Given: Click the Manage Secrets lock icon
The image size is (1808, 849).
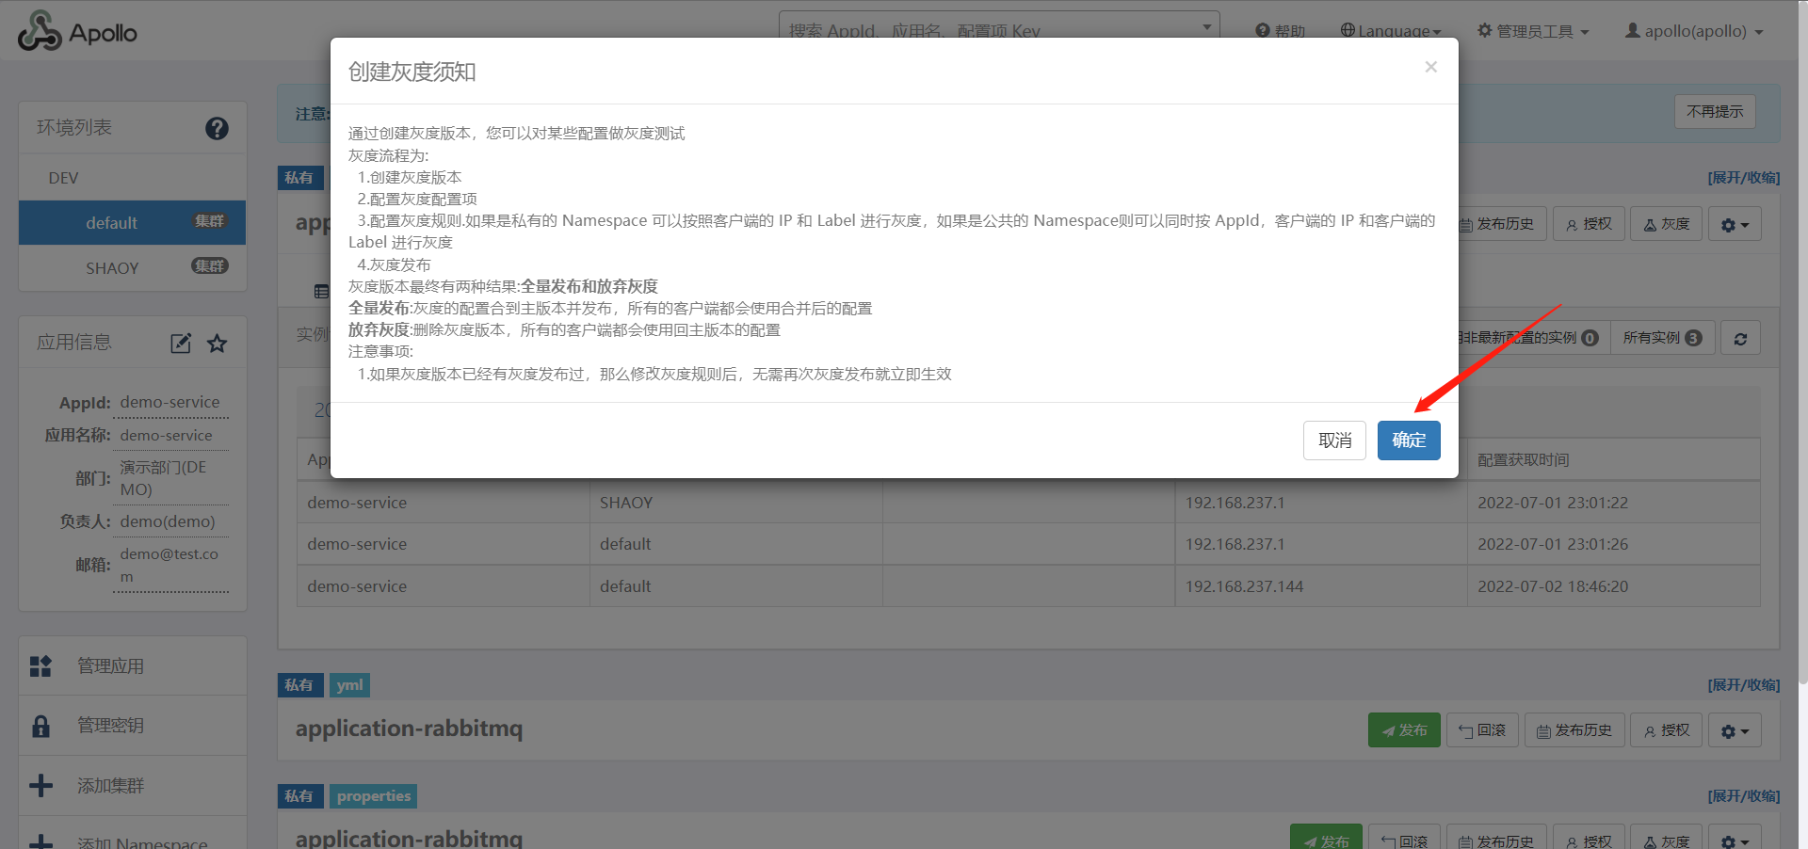Looking at the screenshot, I should tap(40, 726).
